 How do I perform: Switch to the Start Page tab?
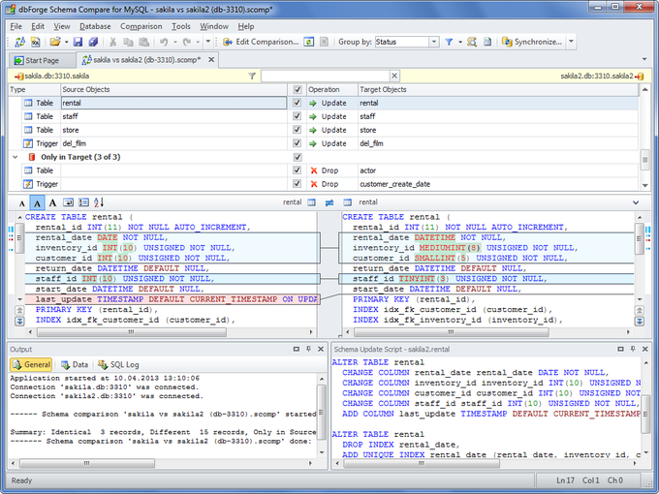[x=42, y=60]
